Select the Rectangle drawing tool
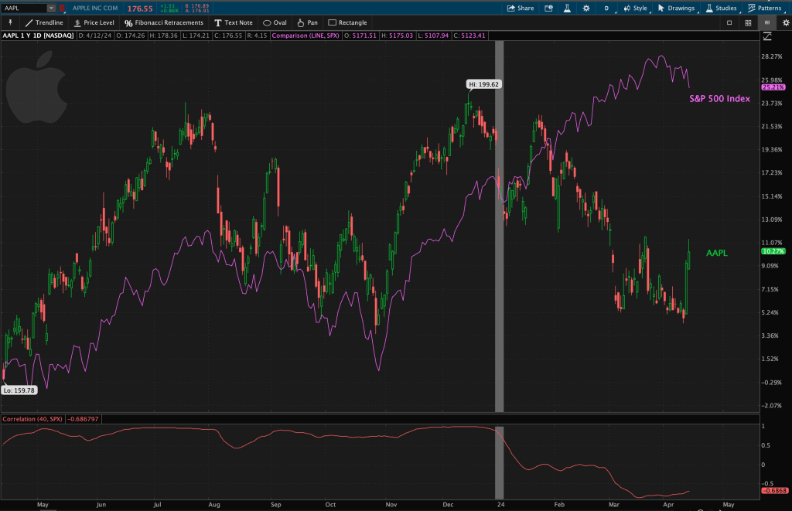 click(x=347, y=22)
